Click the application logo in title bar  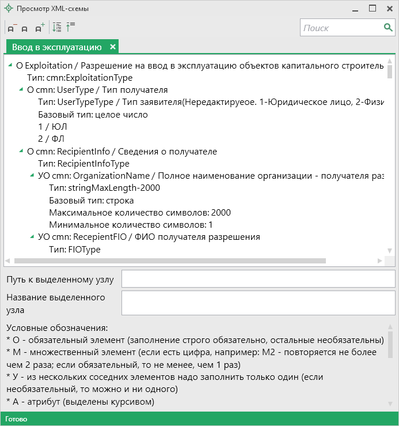(x=8, y=9)
